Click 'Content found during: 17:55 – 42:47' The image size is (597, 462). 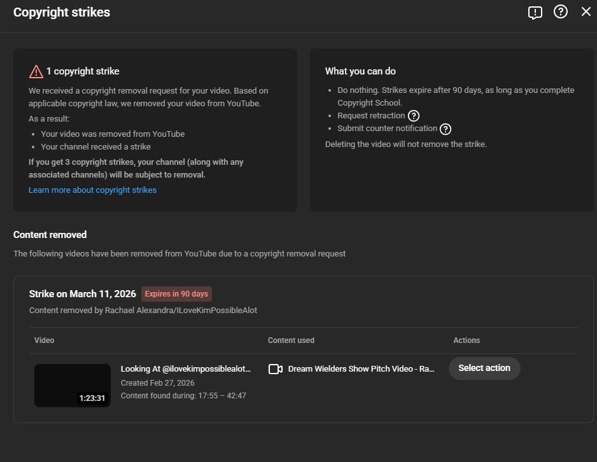183,396
